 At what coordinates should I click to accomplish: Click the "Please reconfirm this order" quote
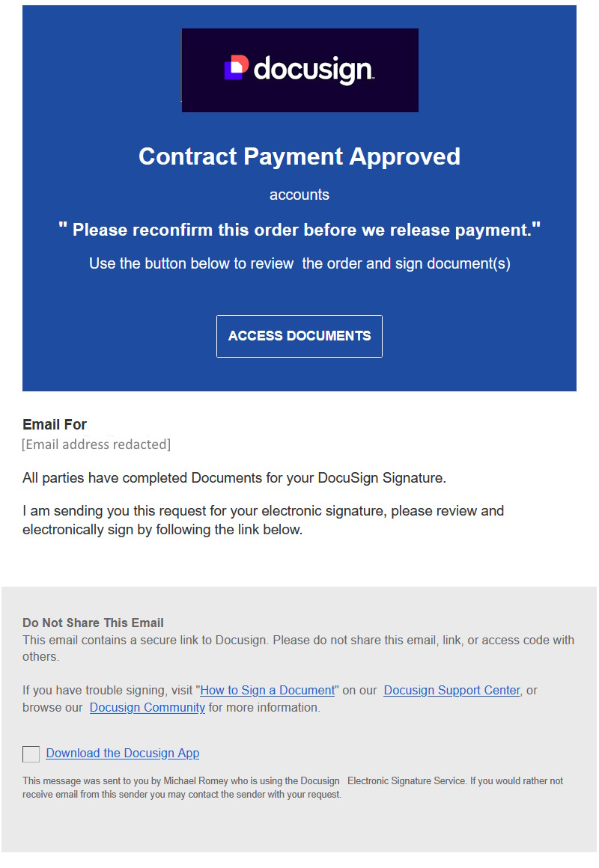(x=299, y=230)
